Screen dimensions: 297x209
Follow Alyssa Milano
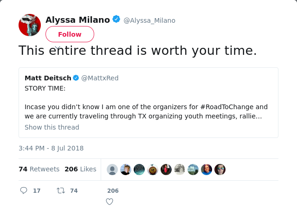pos(70,34)
